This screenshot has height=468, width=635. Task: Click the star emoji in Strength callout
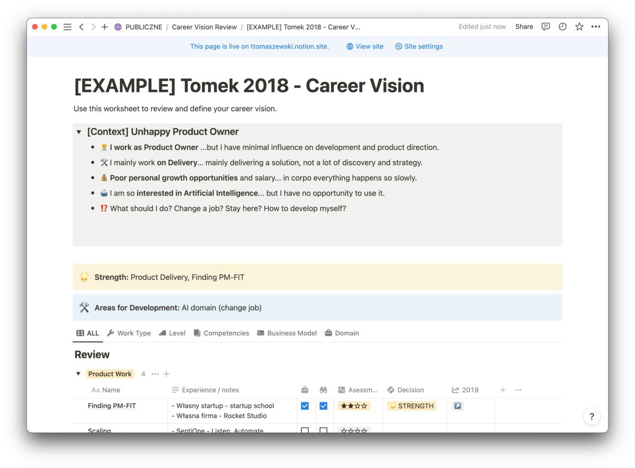[84, 277]
